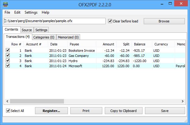This screenshot has height=125, width=190.
Task: Click the 0.00 balance cell
Action: (x=142, y=66)
